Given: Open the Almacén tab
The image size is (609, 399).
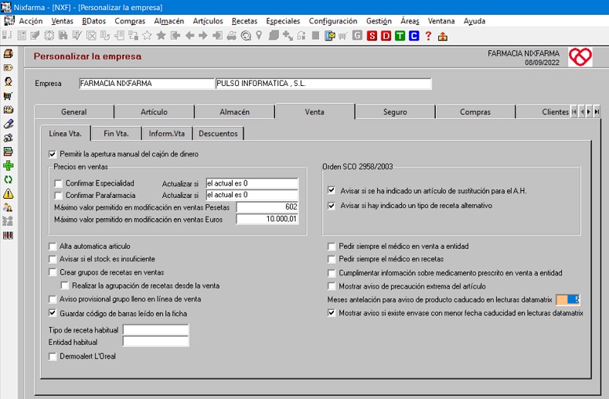Looking at the screenshot, I should [x=234, y=112].
